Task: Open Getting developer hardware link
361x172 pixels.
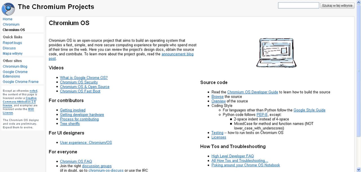Action: click(x=82, y=115)
